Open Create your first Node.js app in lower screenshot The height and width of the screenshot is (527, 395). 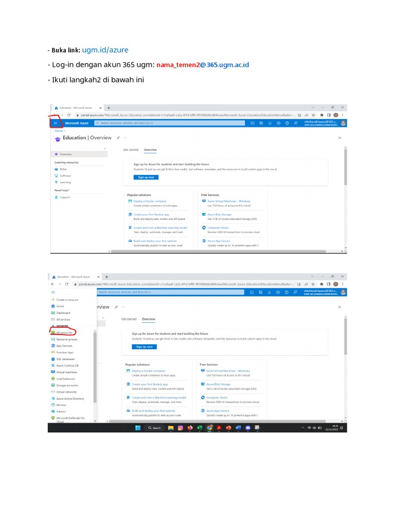pyautogui.click(x=150, y=384)
